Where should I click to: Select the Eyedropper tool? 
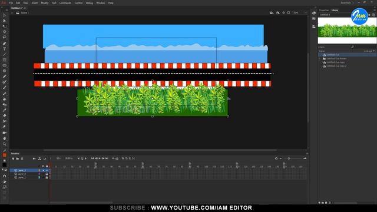pyautogui.click(x=5, y=110)
